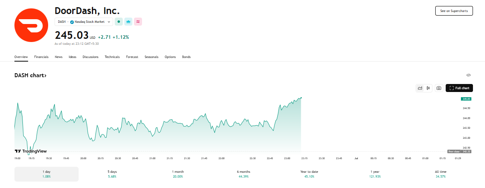
Task: Go to the Ideas tab
Action: [73, 57]
